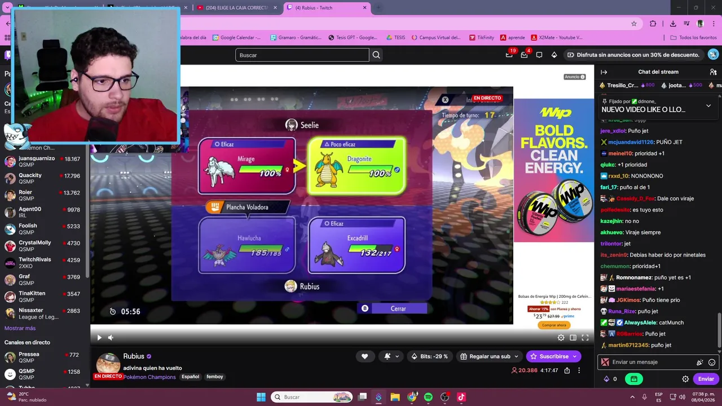This screenshot has width=722, height=406.
Task: Click the Twitch search Buscar field
Action: click(302, 55)
